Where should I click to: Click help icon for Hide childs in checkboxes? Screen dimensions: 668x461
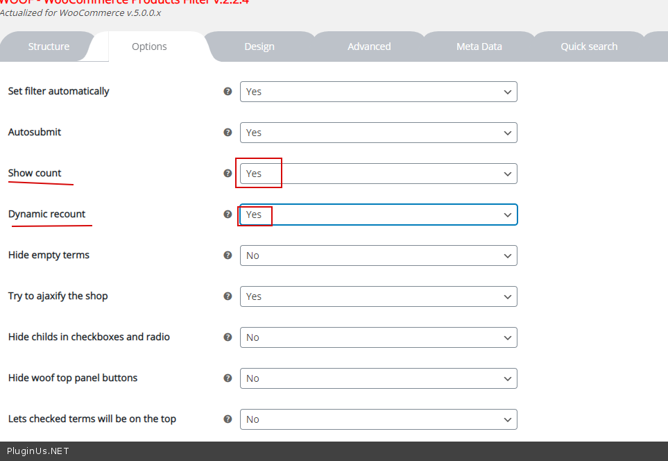pos(228,337)
